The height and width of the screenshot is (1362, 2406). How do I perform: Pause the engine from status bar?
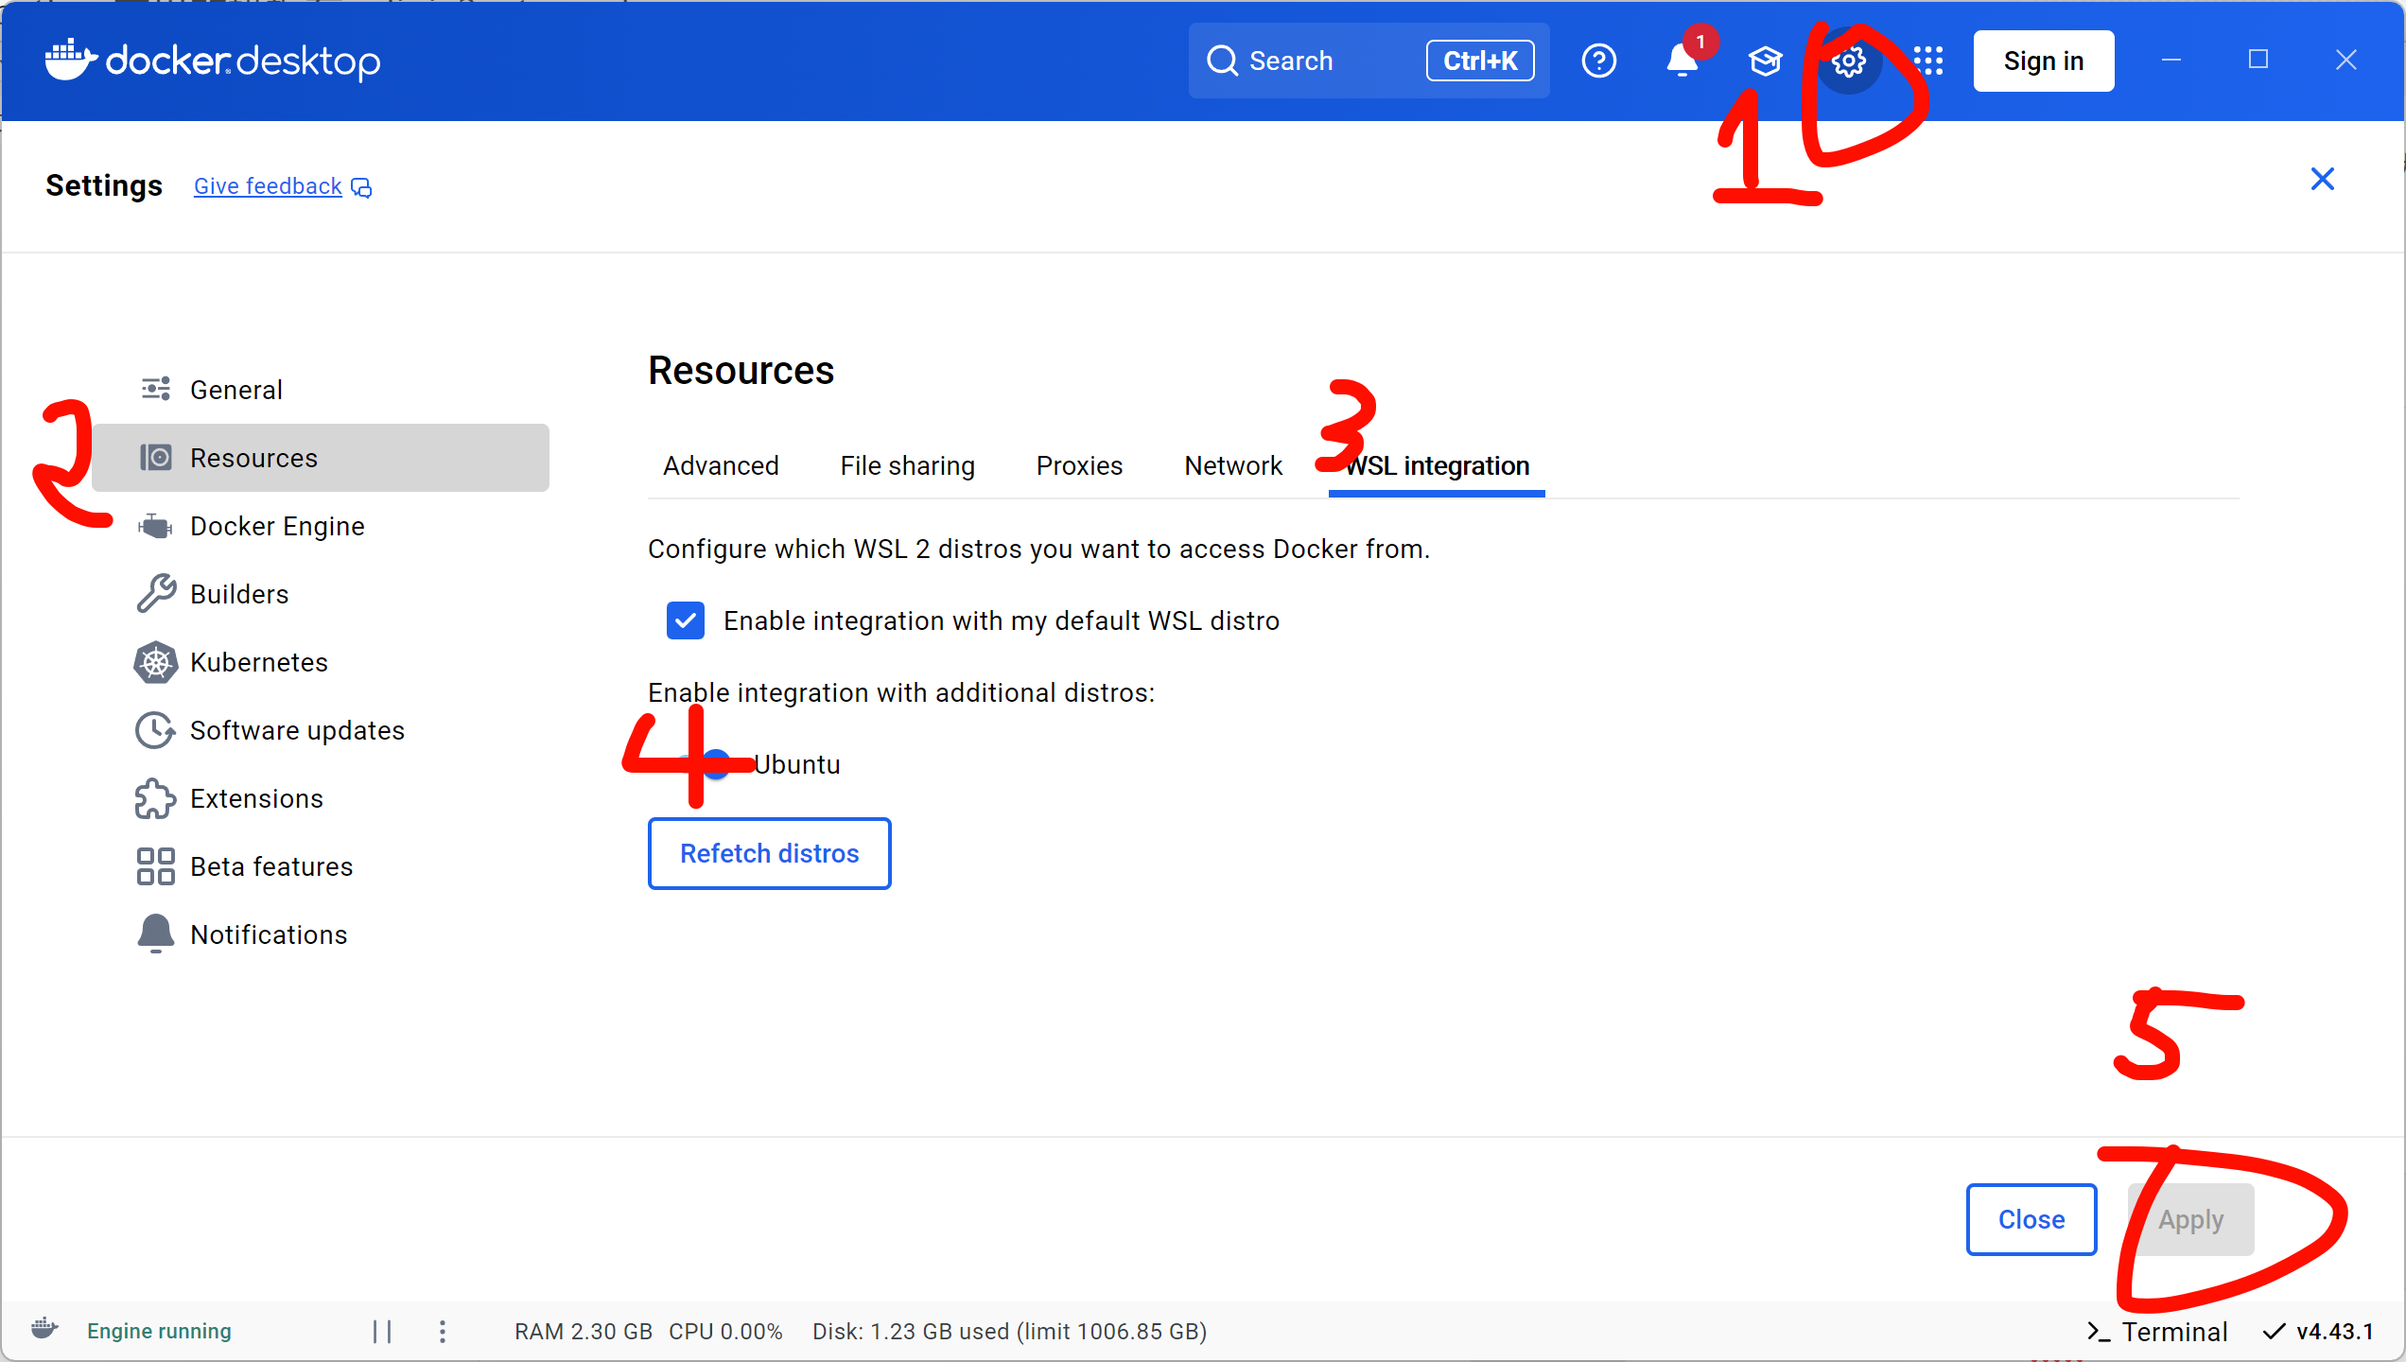point(382,1331)
